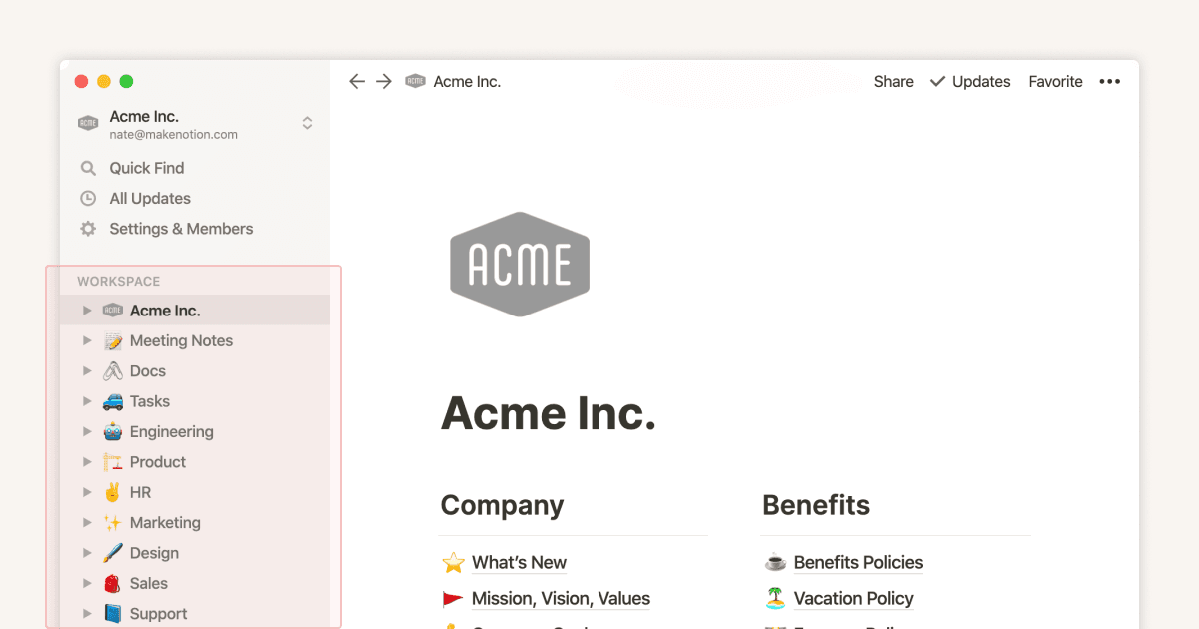This screenshot has height=629, width=1199.
Task: Click Share to open sharing options
Action: pos(893,81)
